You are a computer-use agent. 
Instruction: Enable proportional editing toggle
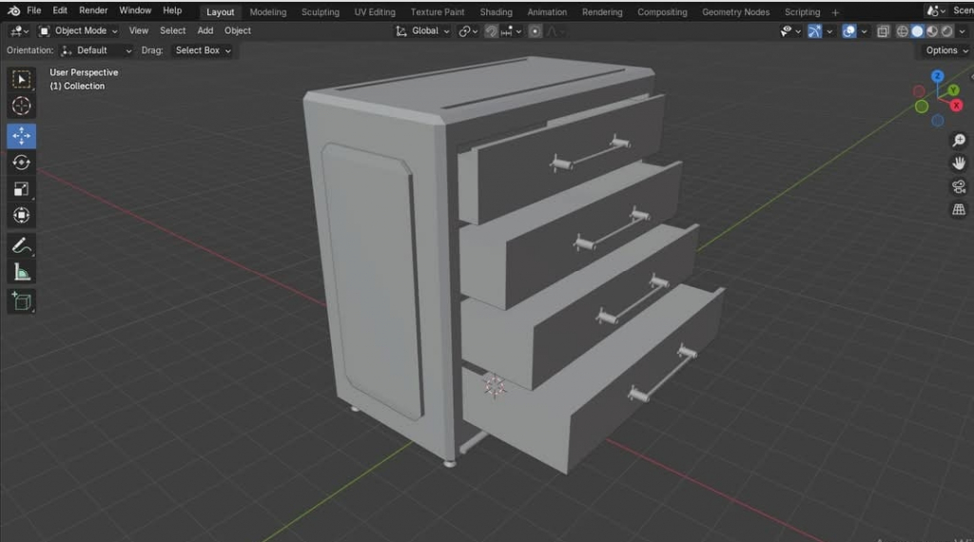click(x=536, y=31)
